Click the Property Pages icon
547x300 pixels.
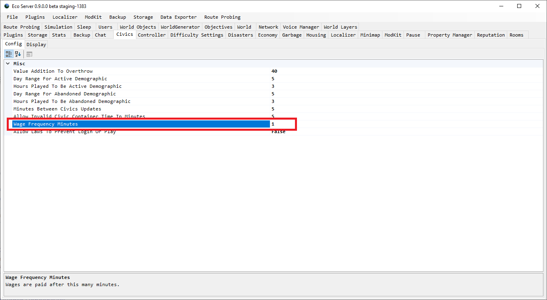[29, 54]
